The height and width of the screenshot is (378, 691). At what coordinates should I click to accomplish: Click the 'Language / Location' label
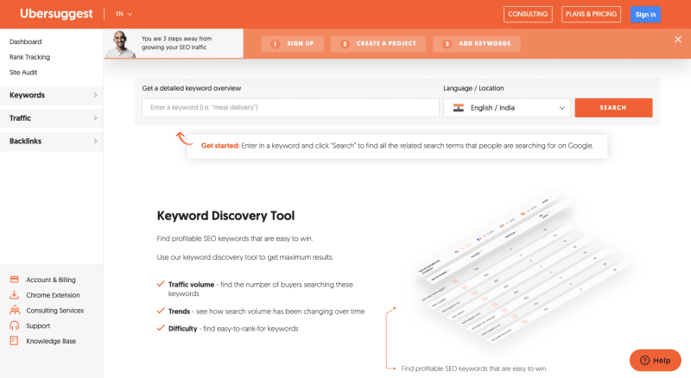click(473, 88)
